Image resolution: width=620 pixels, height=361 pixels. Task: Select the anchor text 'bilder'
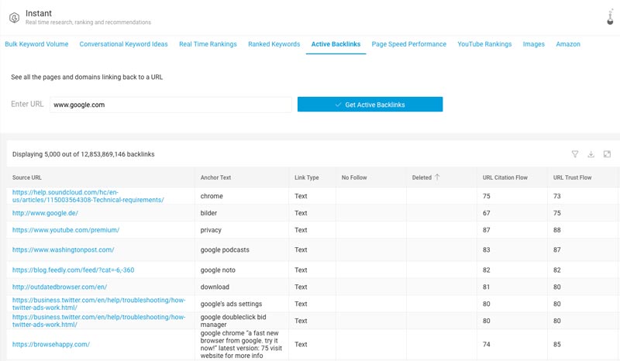click(x=208, y=213)
